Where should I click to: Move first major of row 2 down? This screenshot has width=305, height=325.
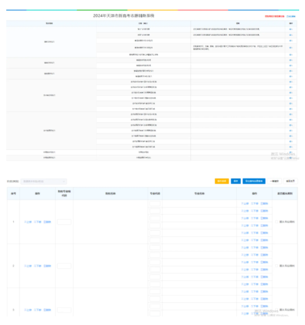click(x=254, y=248)
